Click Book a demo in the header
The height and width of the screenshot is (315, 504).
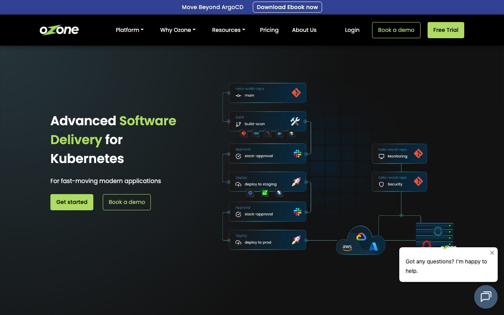click(396, 30)
